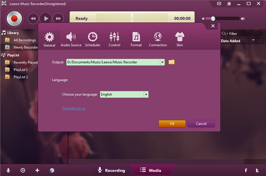Click the globe icon in bottom bar

click(x=52, y=170)
